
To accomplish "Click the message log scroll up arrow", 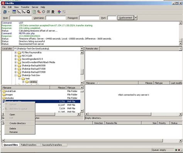I will tap(180, 23).
